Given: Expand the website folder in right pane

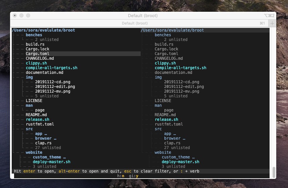Looking at the screenshot, I should (163, 152).
